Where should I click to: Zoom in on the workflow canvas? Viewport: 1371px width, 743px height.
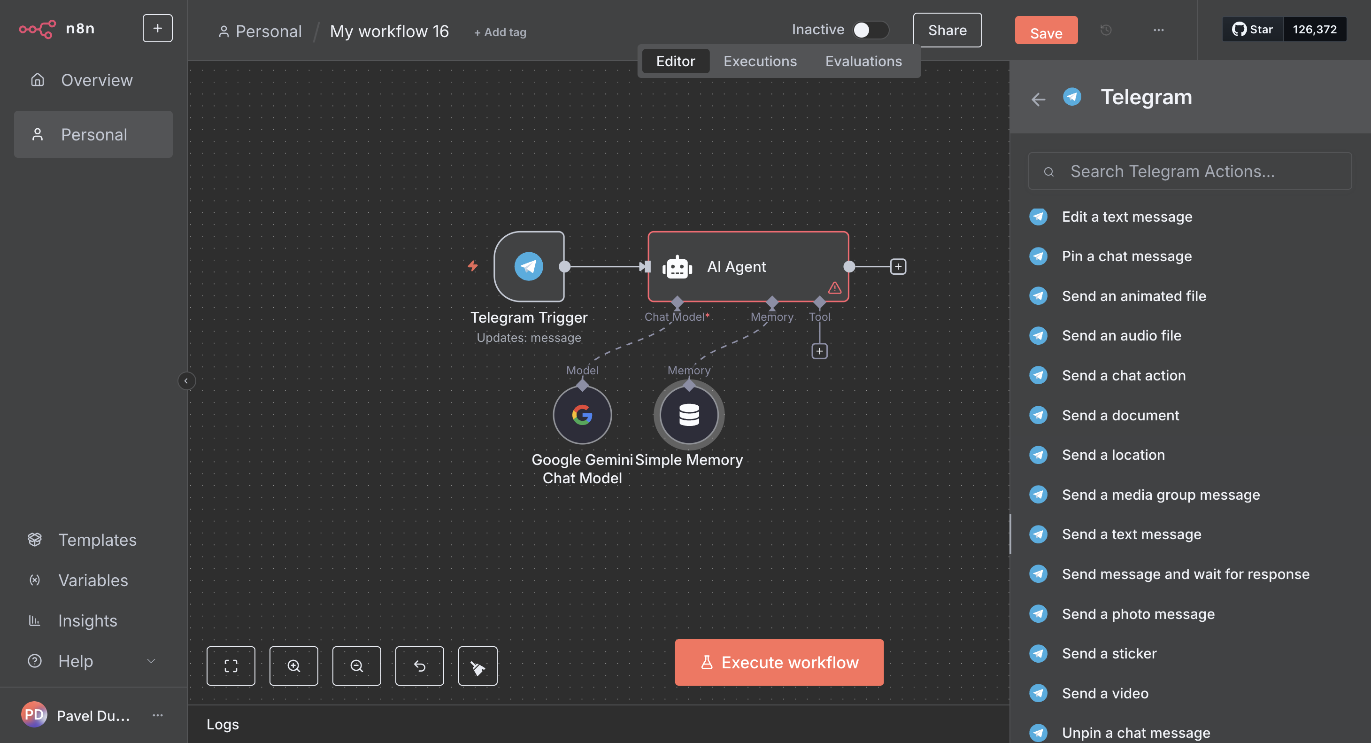point(293,666)
